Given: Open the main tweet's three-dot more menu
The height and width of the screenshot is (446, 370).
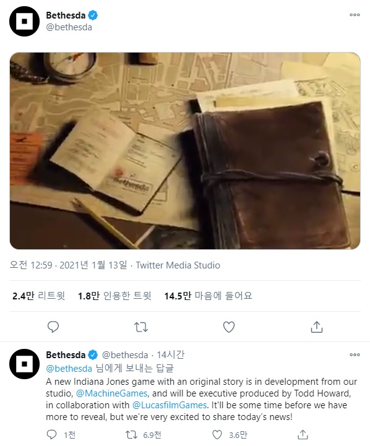Looking at the screenshot, I should [355, 15].
